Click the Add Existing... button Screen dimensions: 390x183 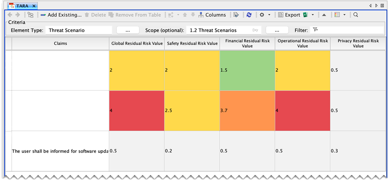tap(61, 15)
